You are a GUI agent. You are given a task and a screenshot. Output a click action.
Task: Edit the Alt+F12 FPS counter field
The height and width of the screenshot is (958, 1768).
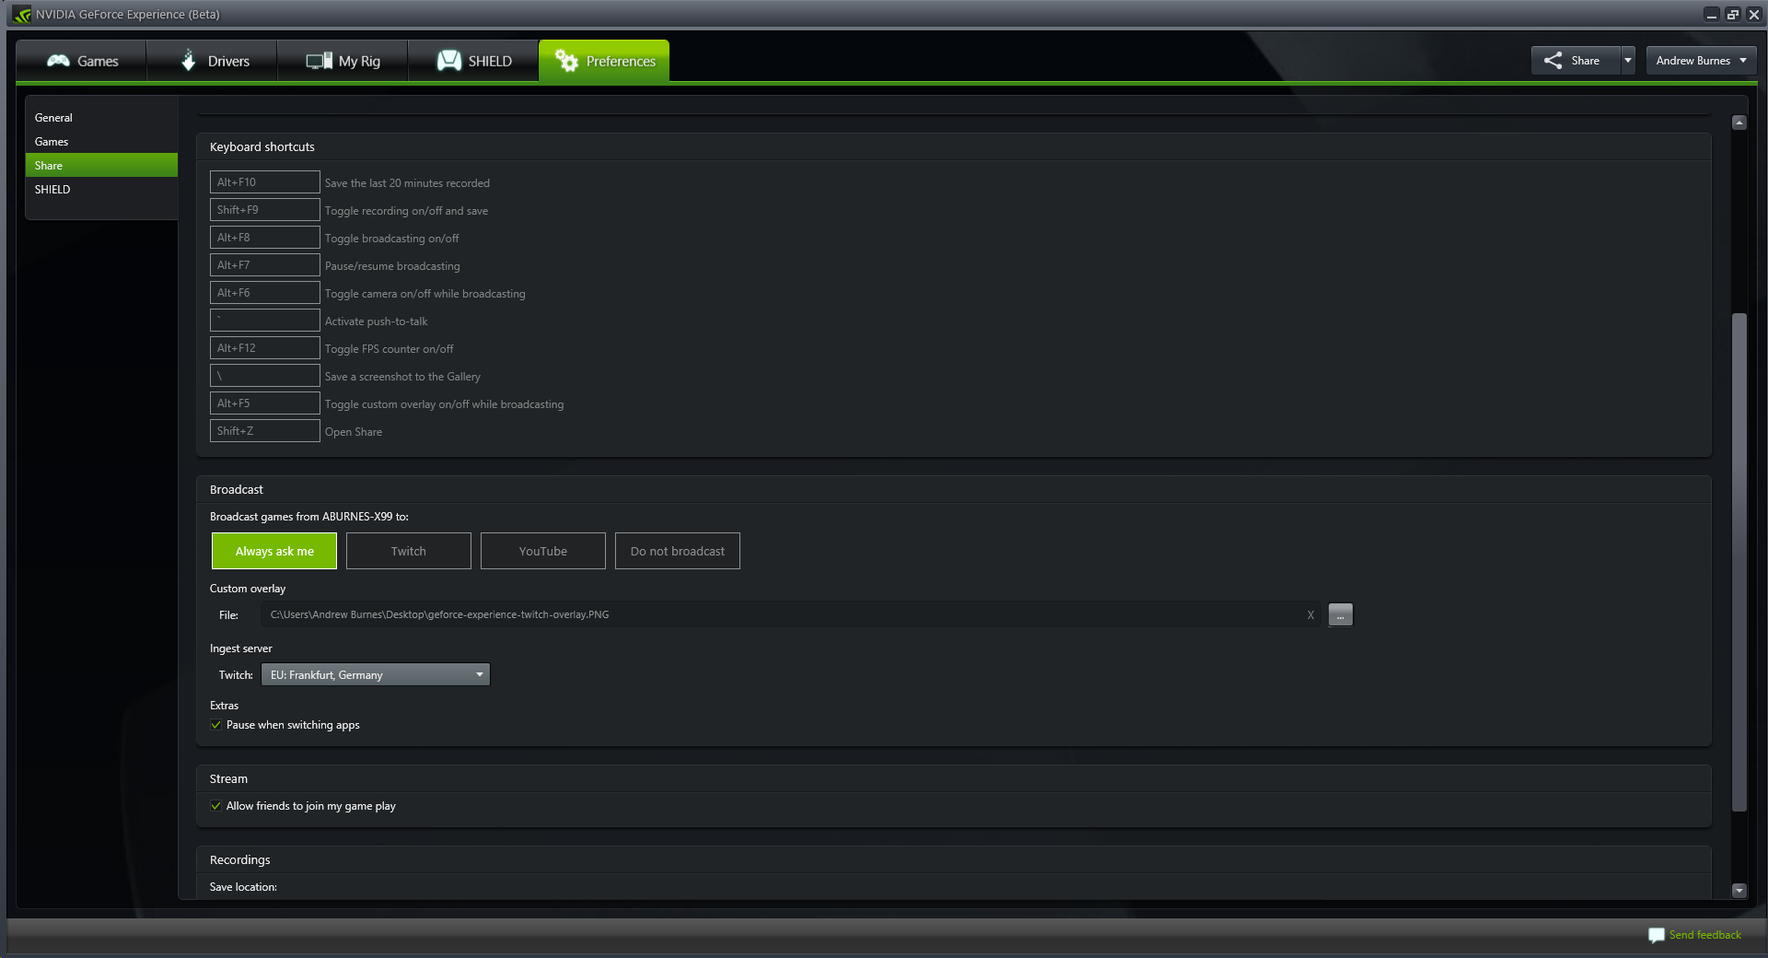265,348
